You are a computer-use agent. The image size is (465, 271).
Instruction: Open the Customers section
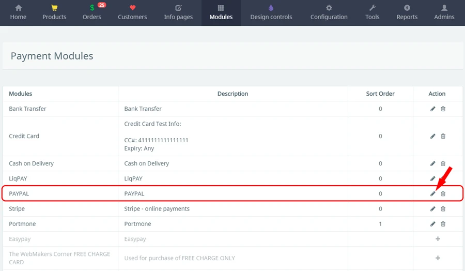click(x=132, y=12)
